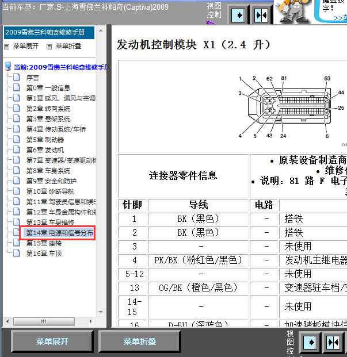Click the blue link in the top-right banner
This screenshot has height=357, width=347.
(x=340, y=18)
